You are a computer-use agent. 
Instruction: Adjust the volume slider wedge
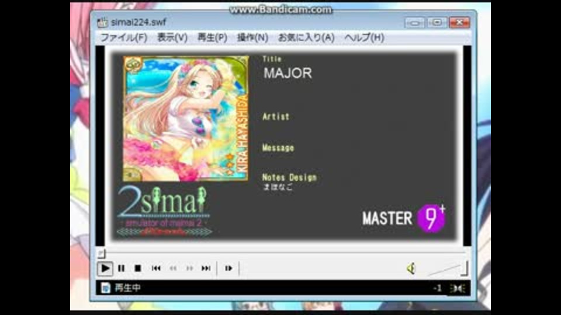(447, 269)
